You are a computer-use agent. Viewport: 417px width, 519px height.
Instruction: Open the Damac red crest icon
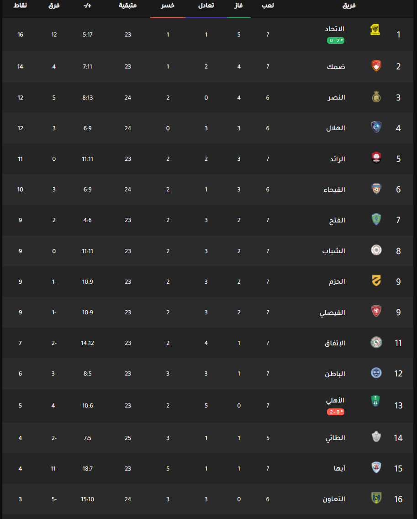pyautogui.click(x=376, y=65)
